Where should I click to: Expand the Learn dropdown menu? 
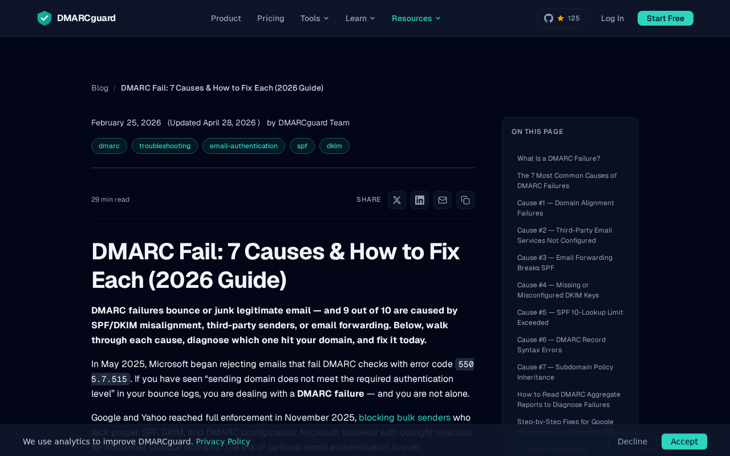(x=360, y=18)
